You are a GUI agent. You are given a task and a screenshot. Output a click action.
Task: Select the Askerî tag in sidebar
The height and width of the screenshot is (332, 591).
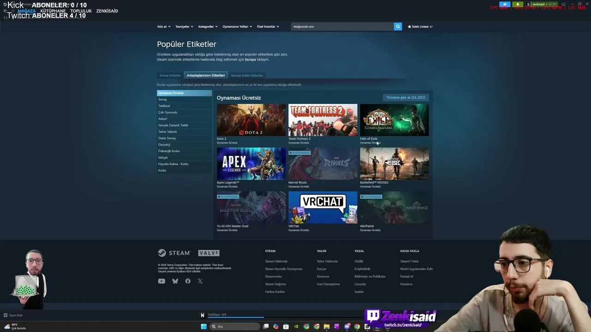(x=184, y=119)
